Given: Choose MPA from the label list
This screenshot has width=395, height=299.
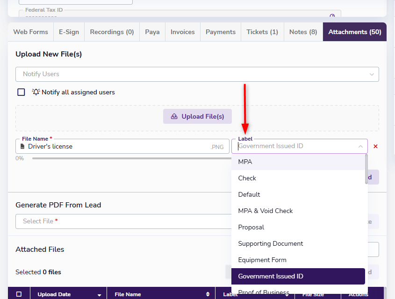Looking at the screenshot, I should [298, 162].
